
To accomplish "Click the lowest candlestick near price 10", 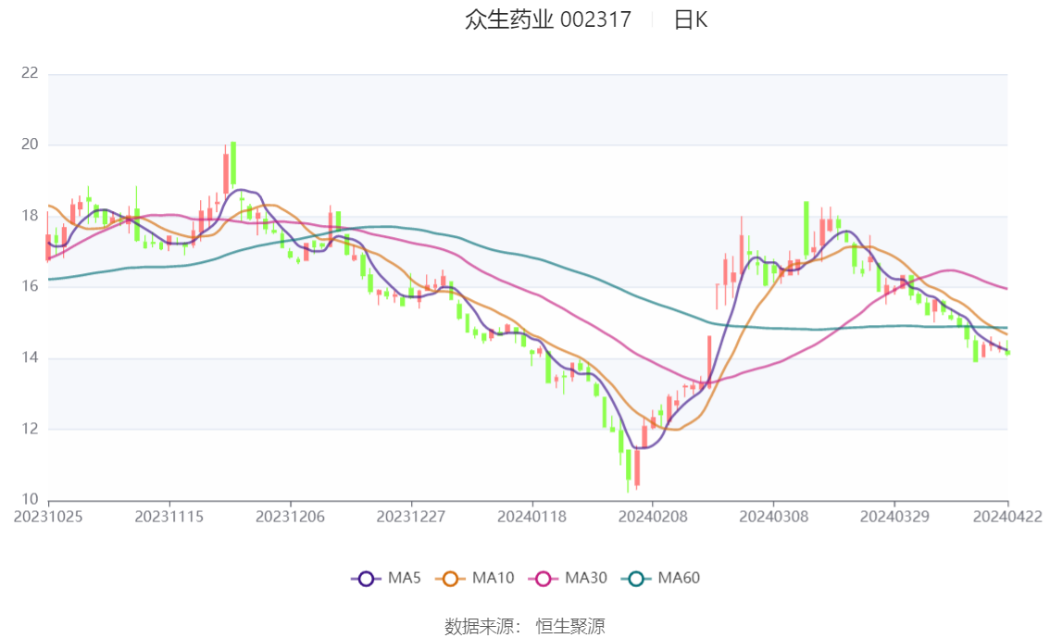I will coord(629,466).
